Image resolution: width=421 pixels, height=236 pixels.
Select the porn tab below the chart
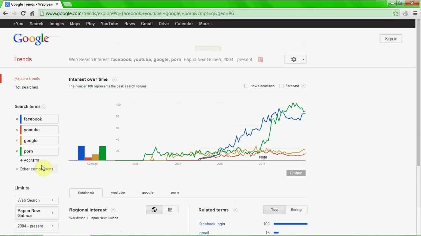175,192
